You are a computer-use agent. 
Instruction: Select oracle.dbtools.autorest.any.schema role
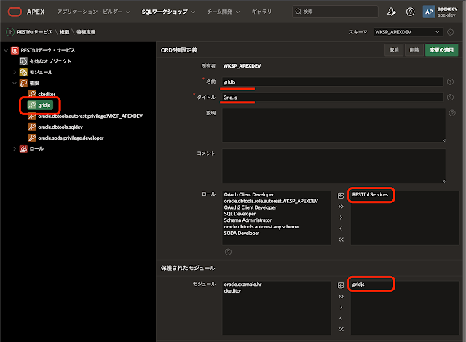click(261, 227)
